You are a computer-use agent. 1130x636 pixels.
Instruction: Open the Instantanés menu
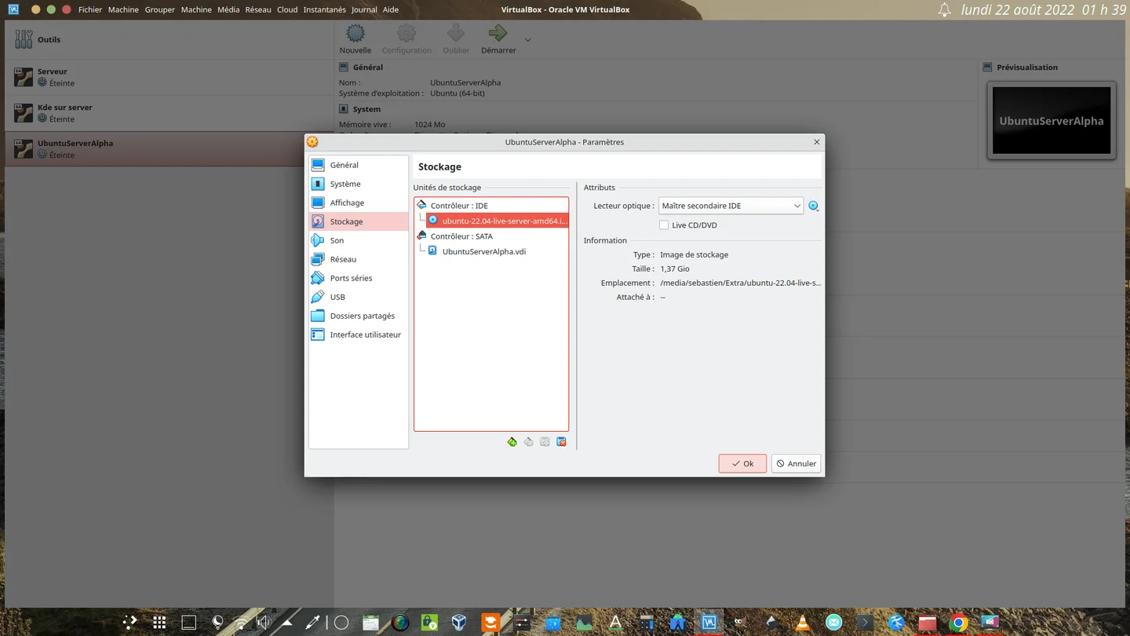(x=325, y=9)
